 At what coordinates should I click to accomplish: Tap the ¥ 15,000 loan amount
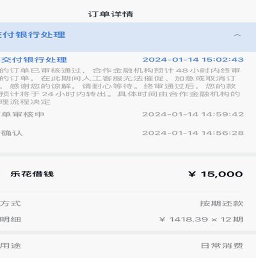pos(216,175)
